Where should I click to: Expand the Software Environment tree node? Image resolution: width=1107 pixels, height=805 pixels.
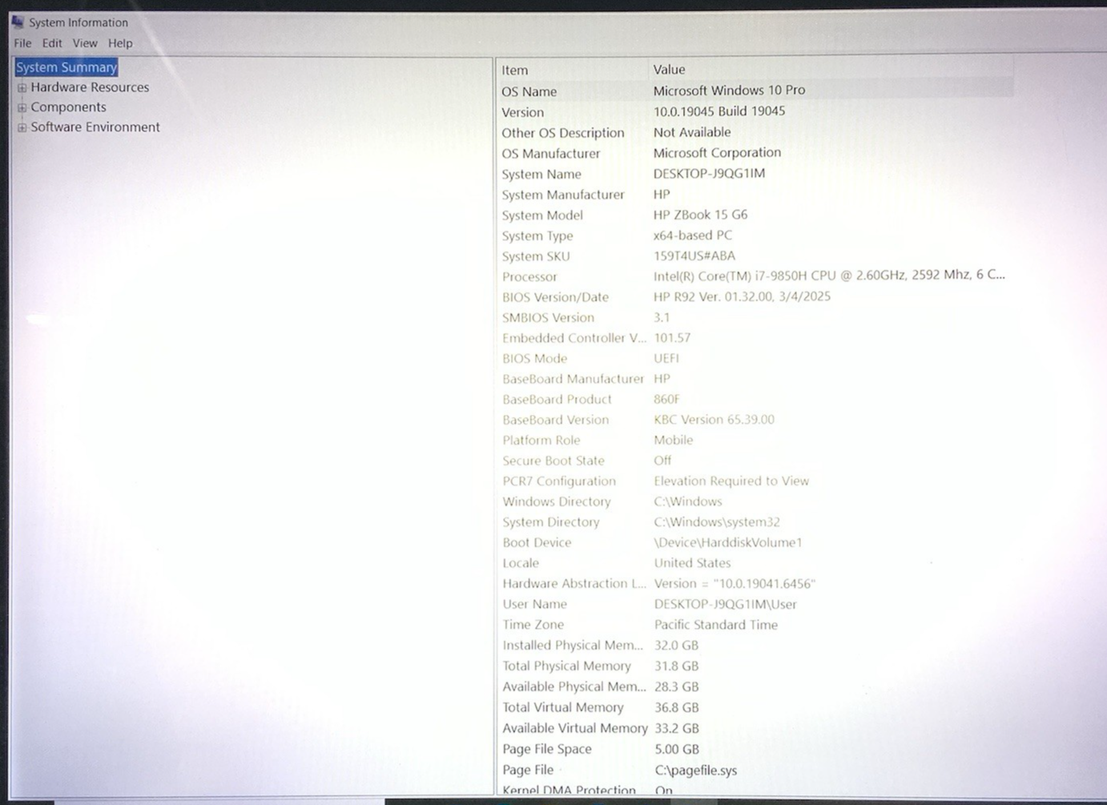22,127
